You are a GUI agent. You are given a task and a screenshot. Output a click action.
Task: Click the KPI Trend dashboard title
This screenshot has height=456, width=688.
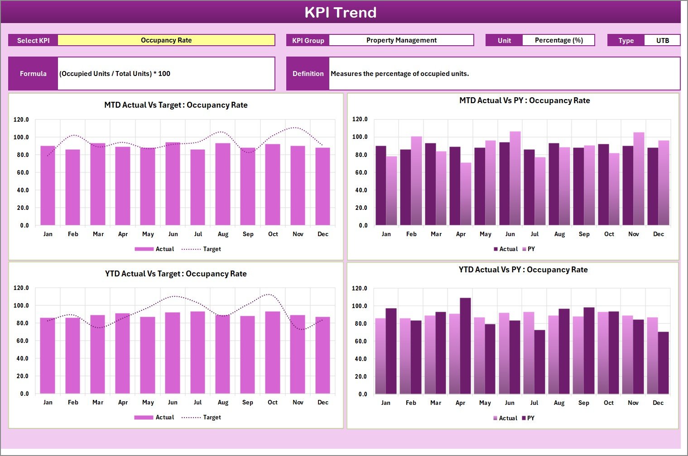342,12
